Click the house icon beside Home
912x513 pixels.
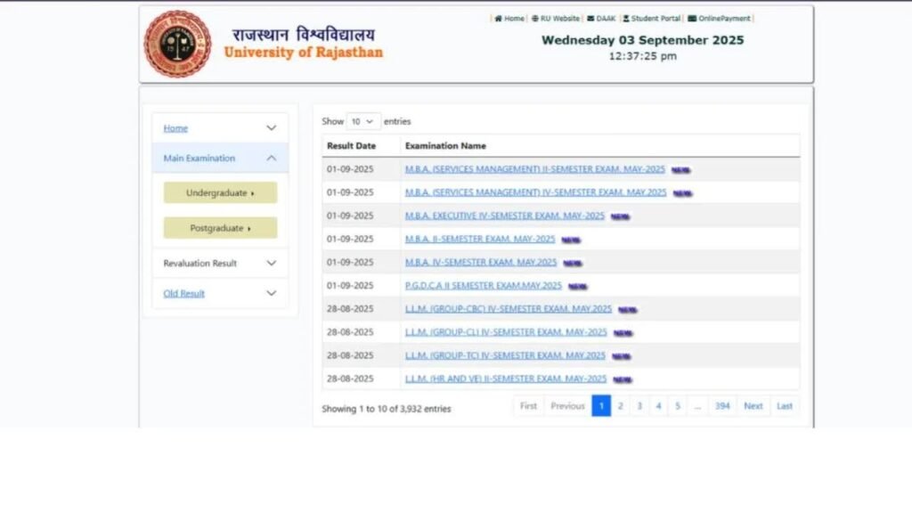499,19
